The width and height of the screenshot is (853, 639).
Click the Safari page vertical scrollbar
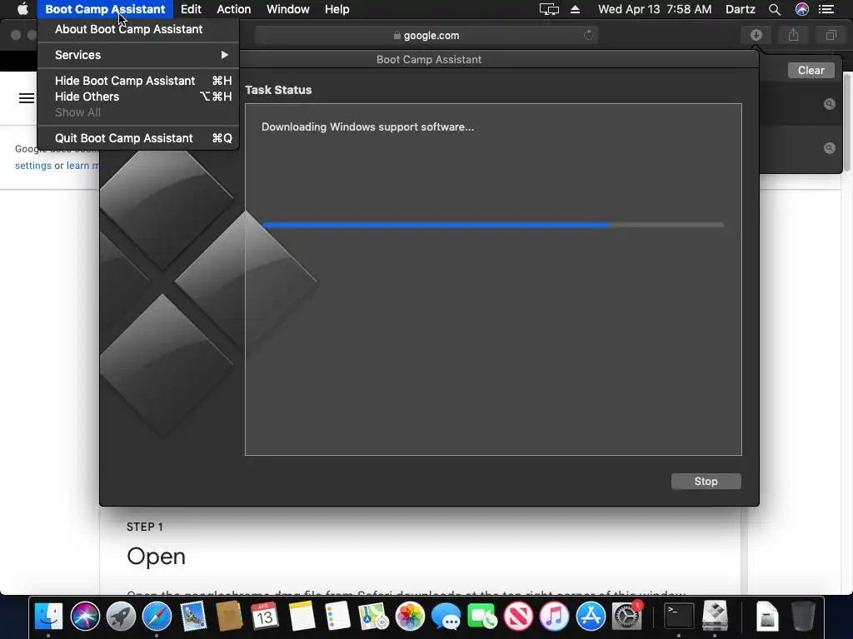(848, 122)
